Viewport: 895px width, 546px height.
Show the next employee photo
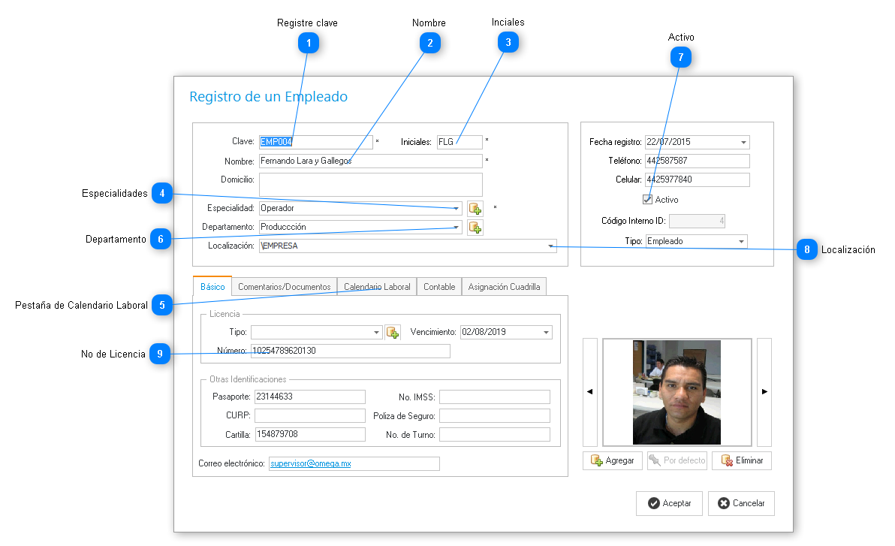[x=764, y=391]
